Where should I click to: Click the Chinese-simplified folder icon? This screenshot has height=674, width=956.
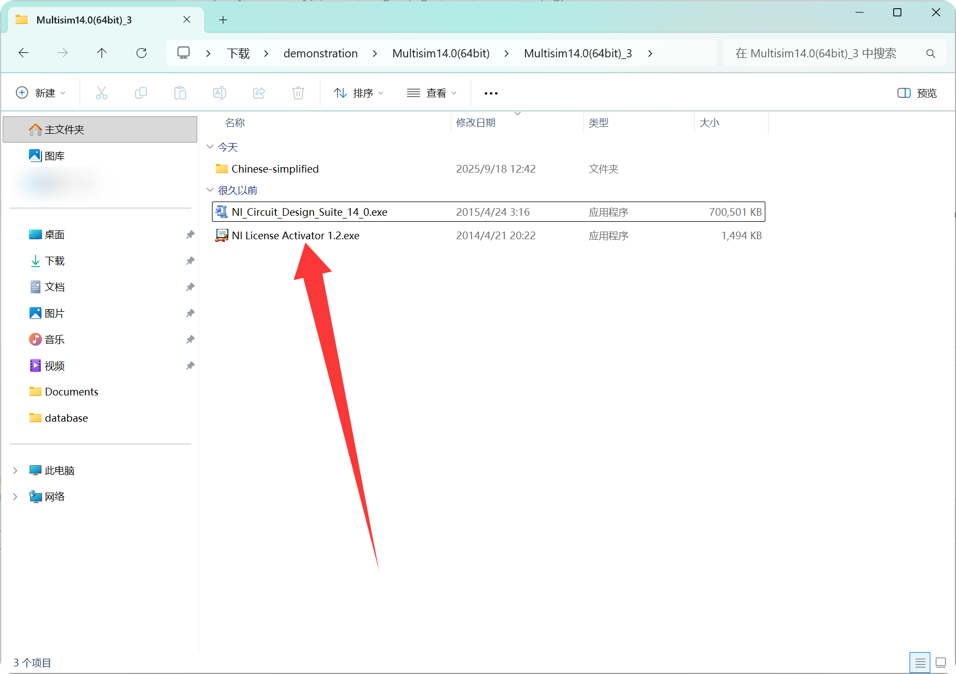pyautogui.click(x=221, y=169)
